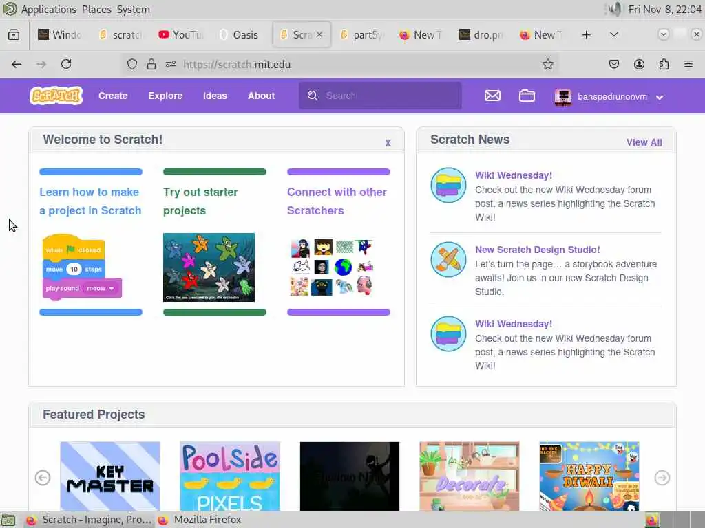The width and height of the screenshot is (705, 528).
Task: Click the Scratch blocks tutorial image
Action: (82, 267)
